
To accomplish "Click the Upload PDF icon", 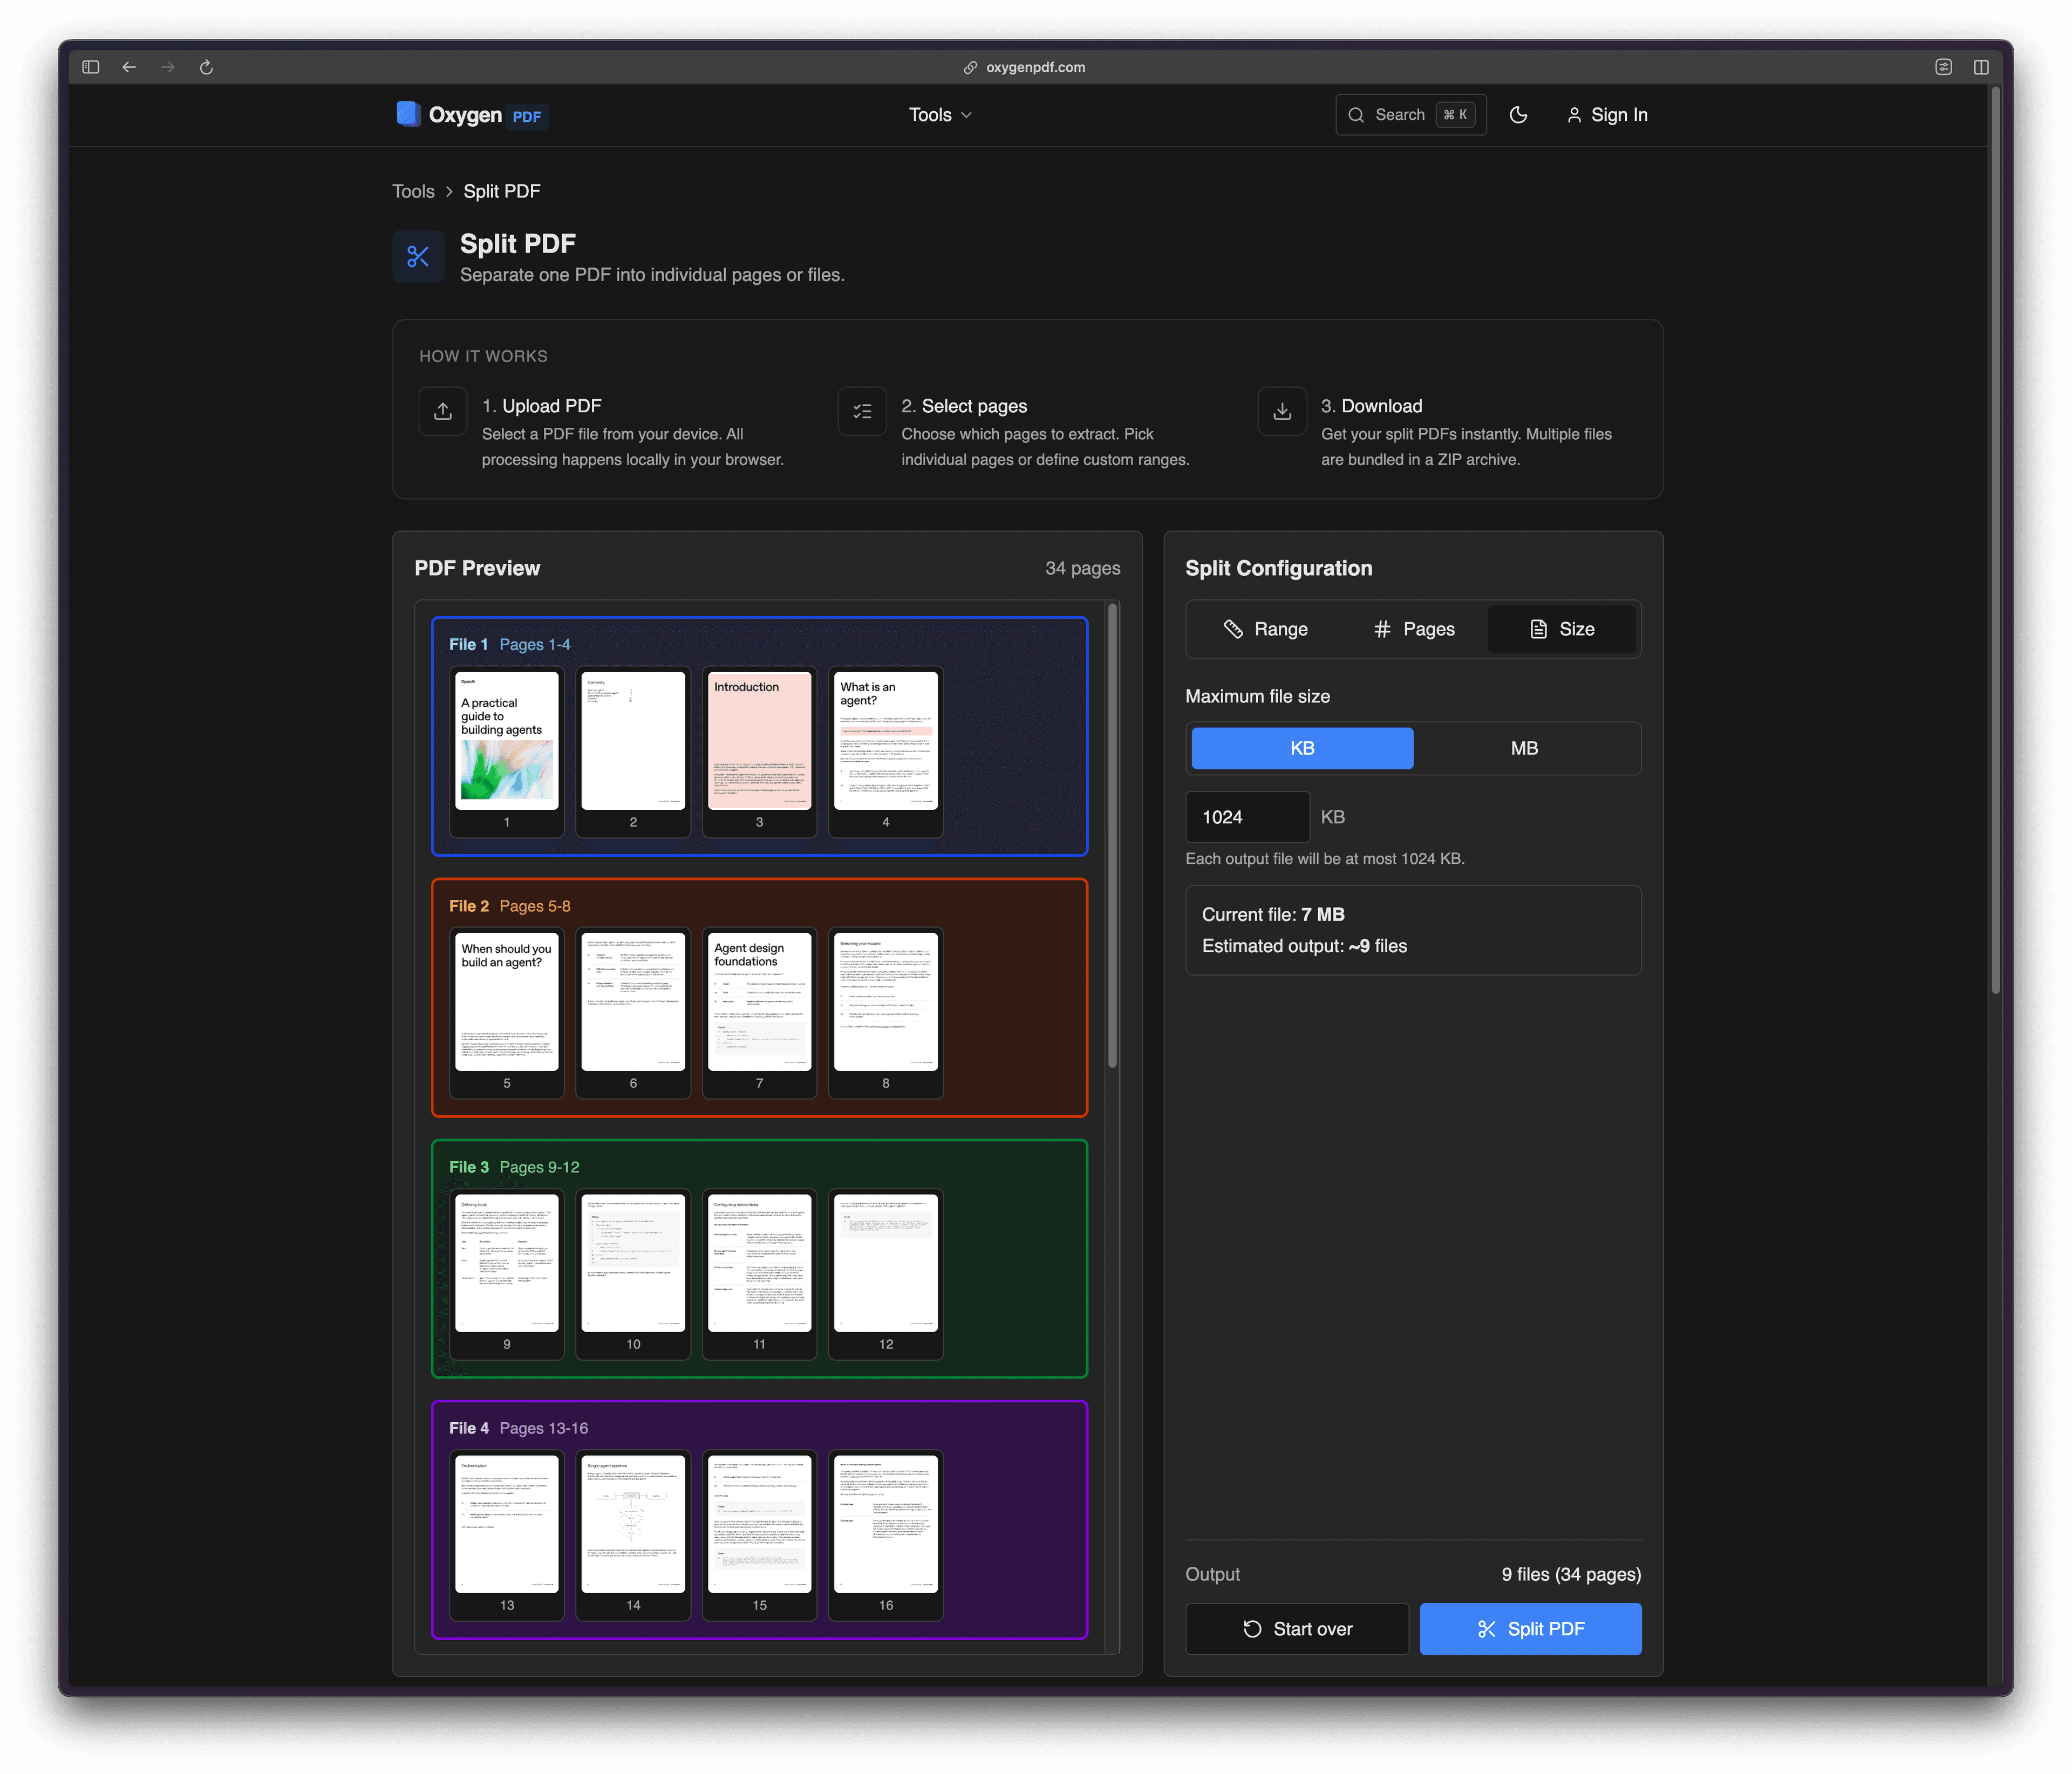I will point(443,411).
